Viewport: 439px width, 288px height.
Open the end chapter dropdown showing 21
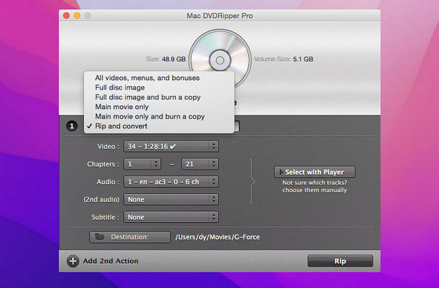pos(199,164)
